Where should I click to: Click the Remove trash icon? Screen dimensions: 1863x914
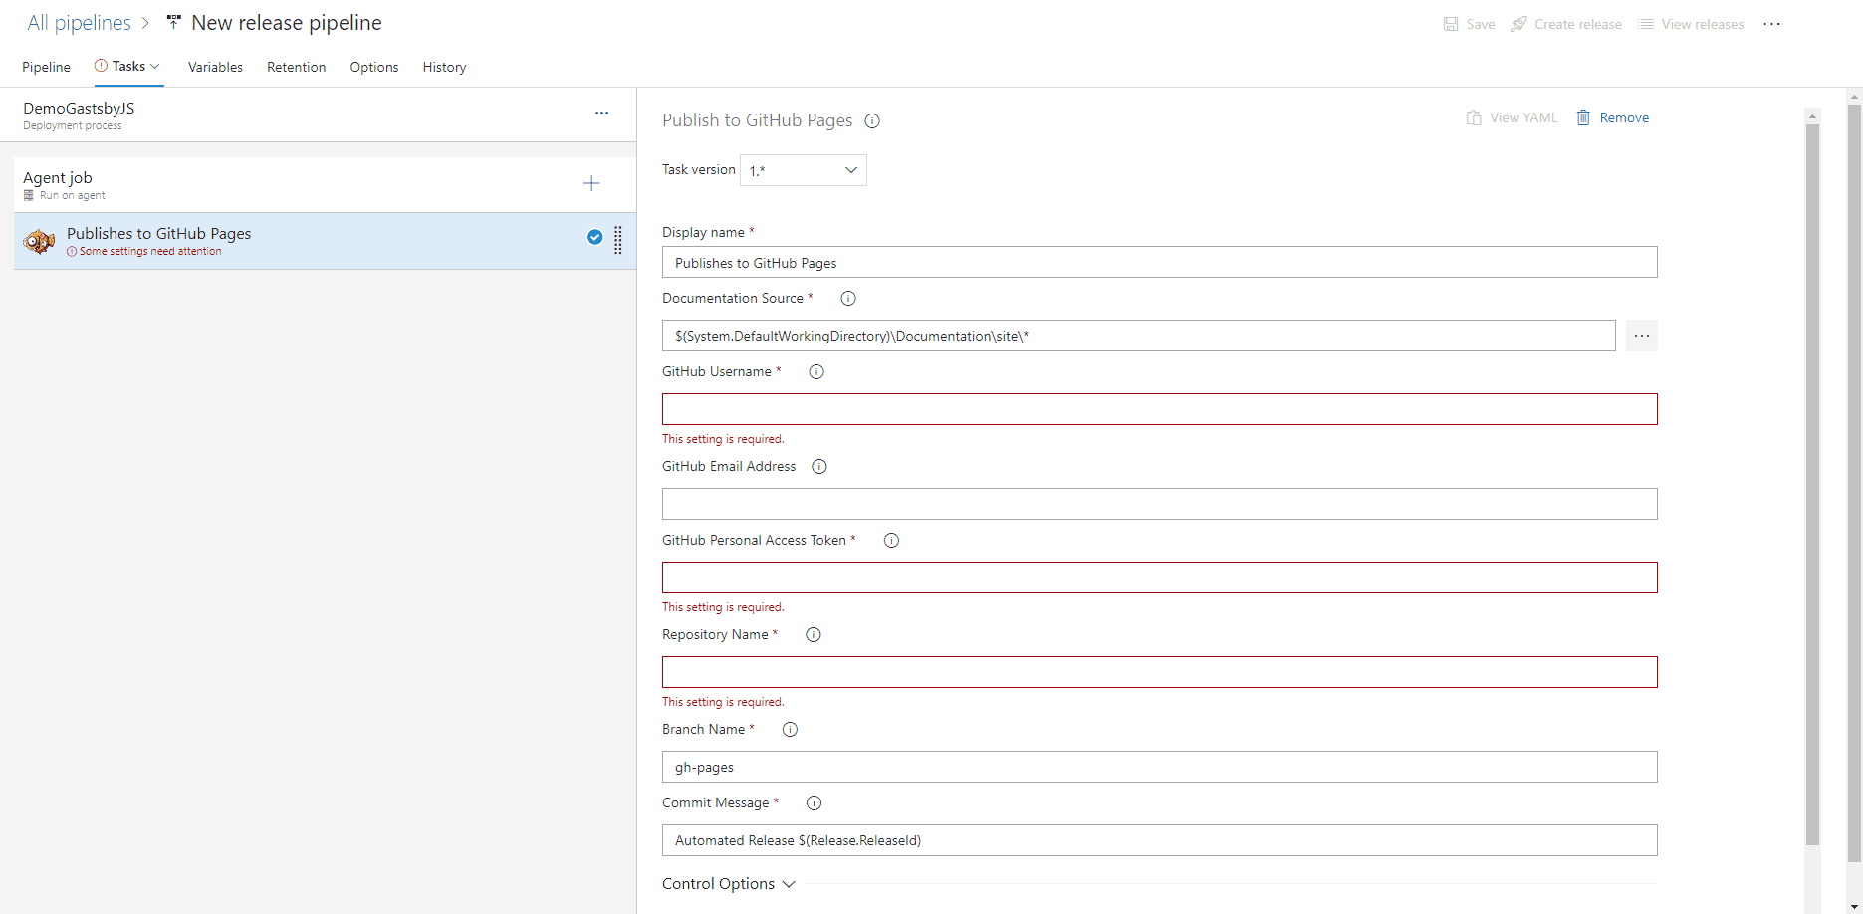(x=1583, y=117)
